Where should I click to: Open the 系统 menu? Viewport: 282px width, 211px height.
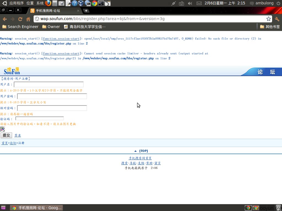pos(40,3)
